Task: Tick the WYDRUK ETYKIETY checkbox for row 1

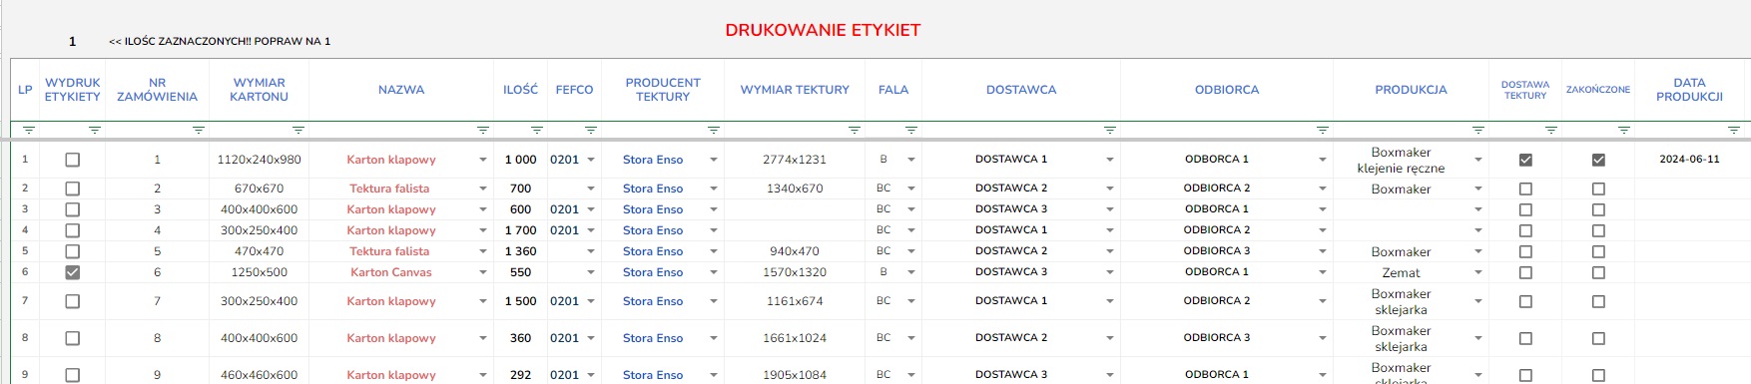Action: 72,160
